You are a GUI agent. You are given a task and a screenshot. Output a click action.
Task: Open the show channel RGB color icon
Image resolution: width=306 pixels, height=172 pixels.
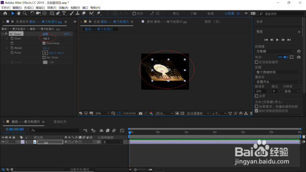(x=151, y=113)
